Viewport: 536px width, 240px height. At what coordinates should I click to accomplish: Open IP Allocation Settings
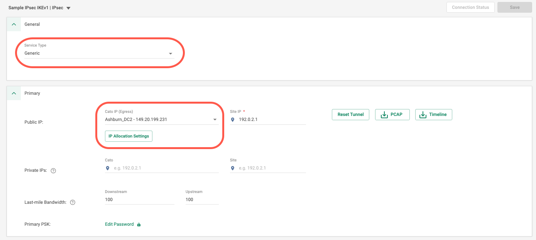pos(129,136)
